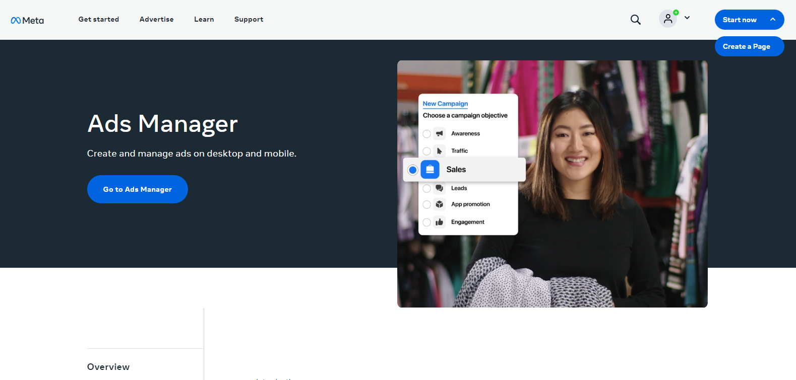
Task: Collapse the Start now chevron arrow
Action: [773, 20]
